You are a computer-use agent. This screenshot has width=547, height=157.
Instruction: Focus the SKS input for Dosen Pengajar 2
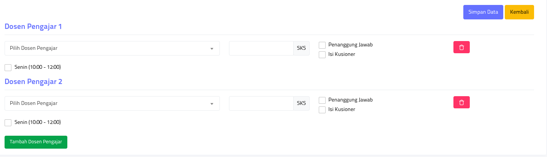click(x=261, y=103)
